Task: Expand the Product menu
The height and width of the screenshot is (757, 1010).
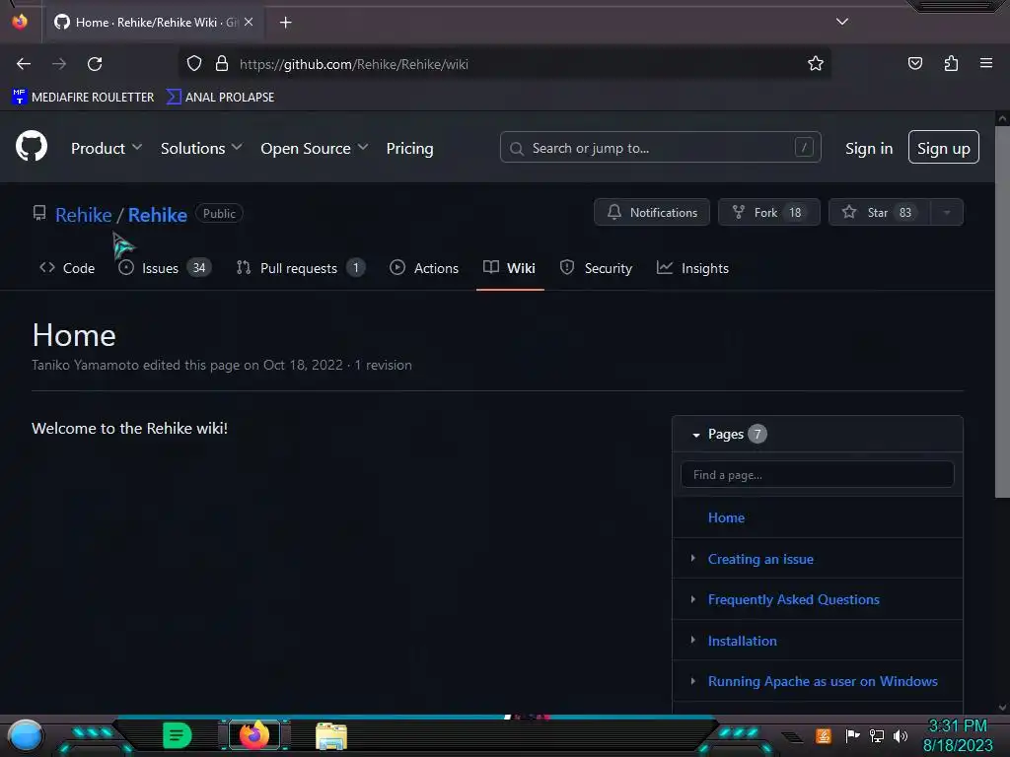Action: click(107, 148)
